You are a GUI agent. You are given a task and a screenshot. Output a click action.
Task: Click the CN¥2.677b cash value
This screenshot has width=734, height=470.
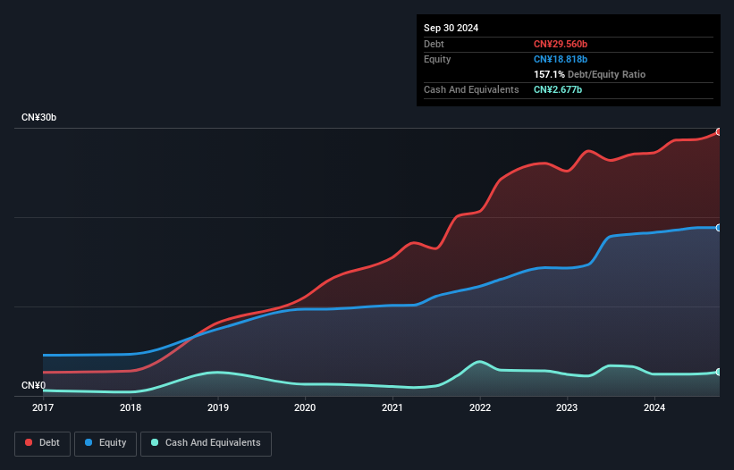point(558,89)
